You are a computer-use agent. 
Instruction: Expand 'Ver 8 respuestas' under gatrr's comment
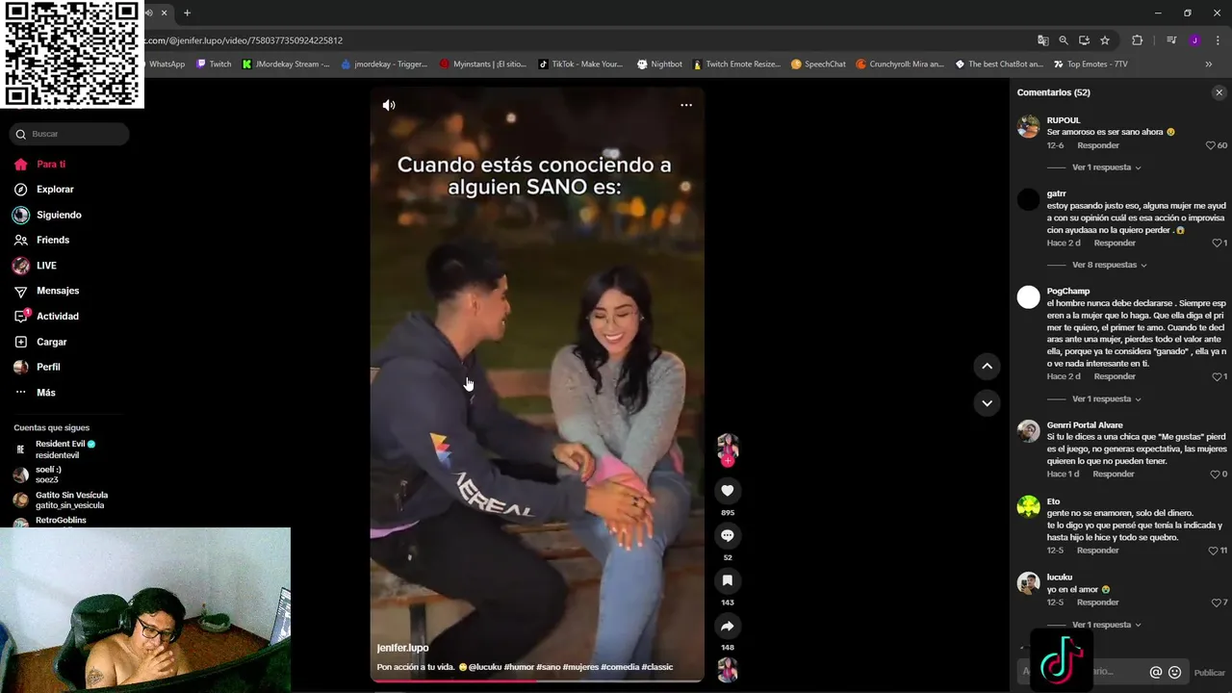click(x=1109, y=265)
